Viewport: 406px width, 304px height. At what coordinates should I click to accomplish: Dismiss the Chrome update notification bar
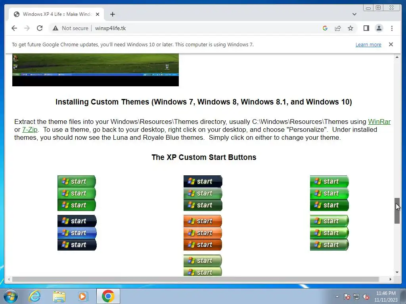391,44
